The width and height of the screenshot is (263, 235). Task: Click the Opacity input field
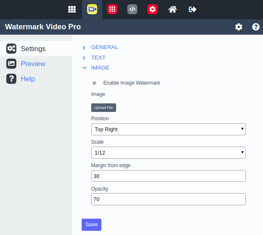click(x=168, y=199)
